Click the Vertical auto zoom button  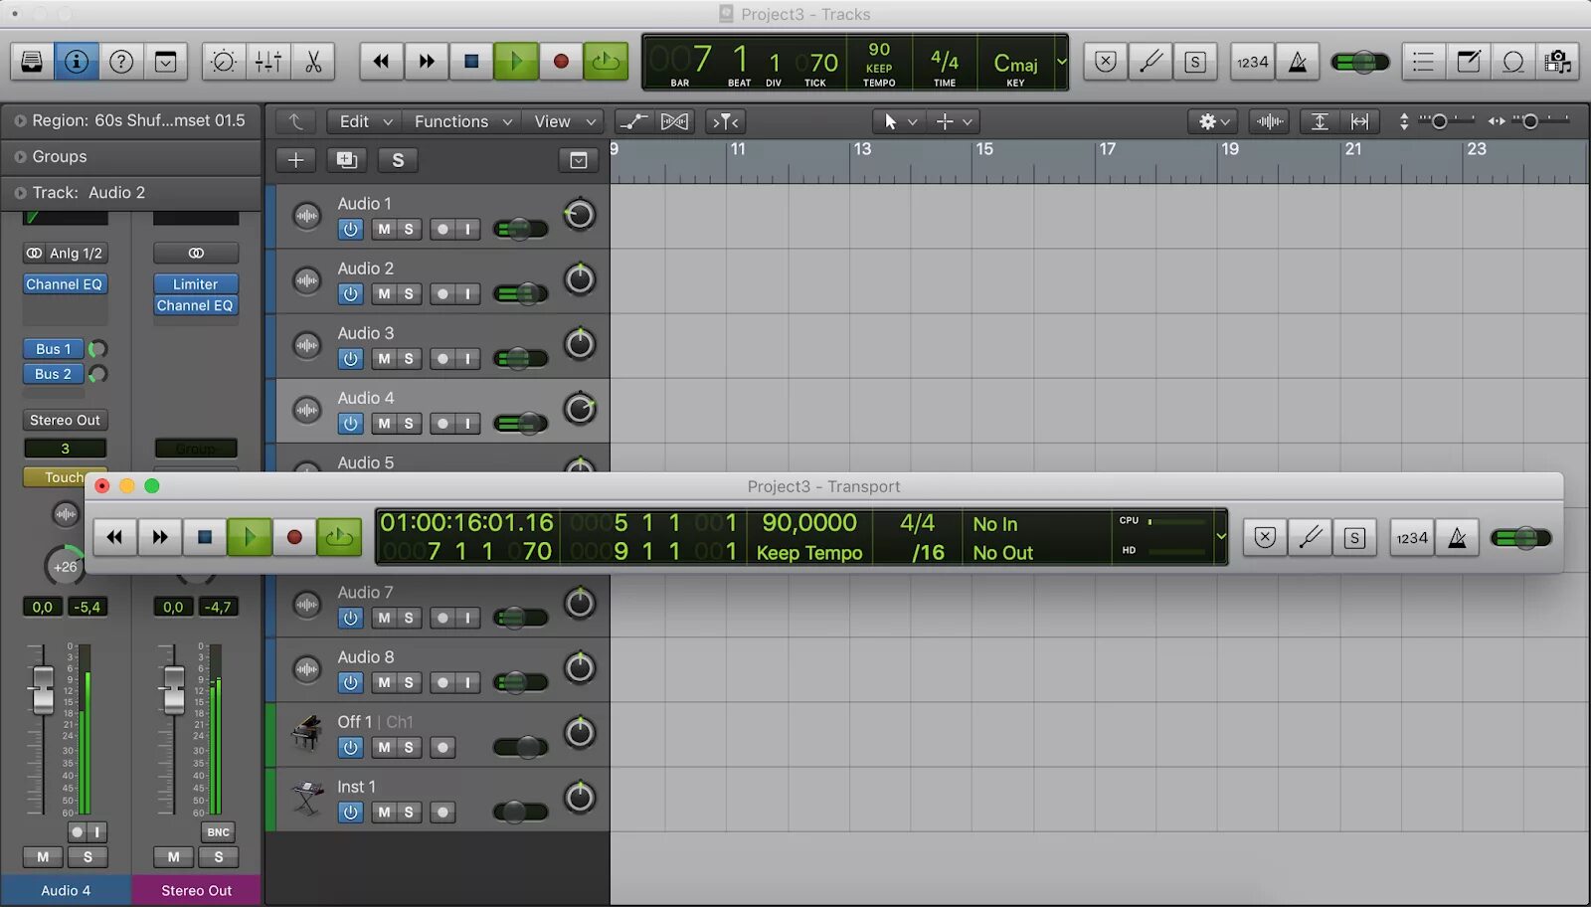coord(1320,121)
